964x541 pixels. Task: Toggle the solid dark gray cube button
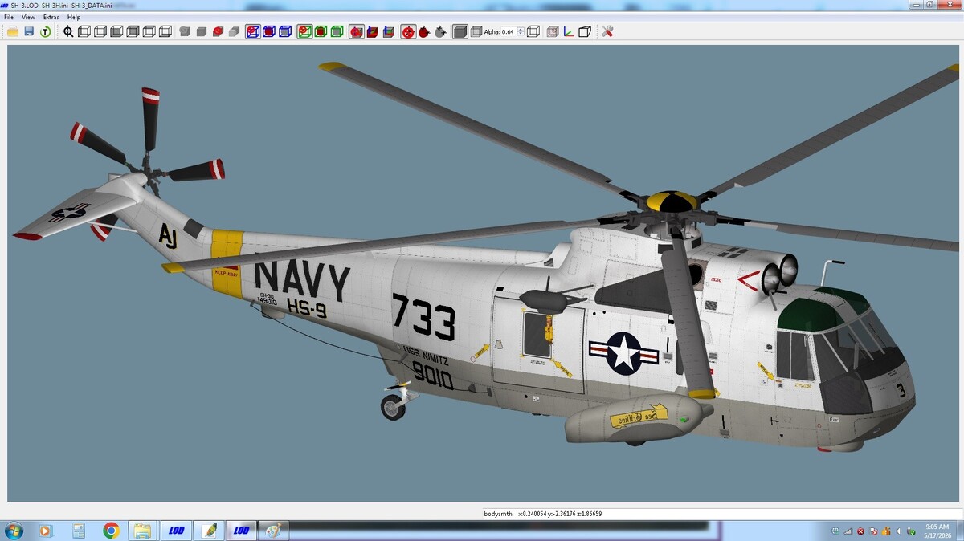[x=460, y=31]
